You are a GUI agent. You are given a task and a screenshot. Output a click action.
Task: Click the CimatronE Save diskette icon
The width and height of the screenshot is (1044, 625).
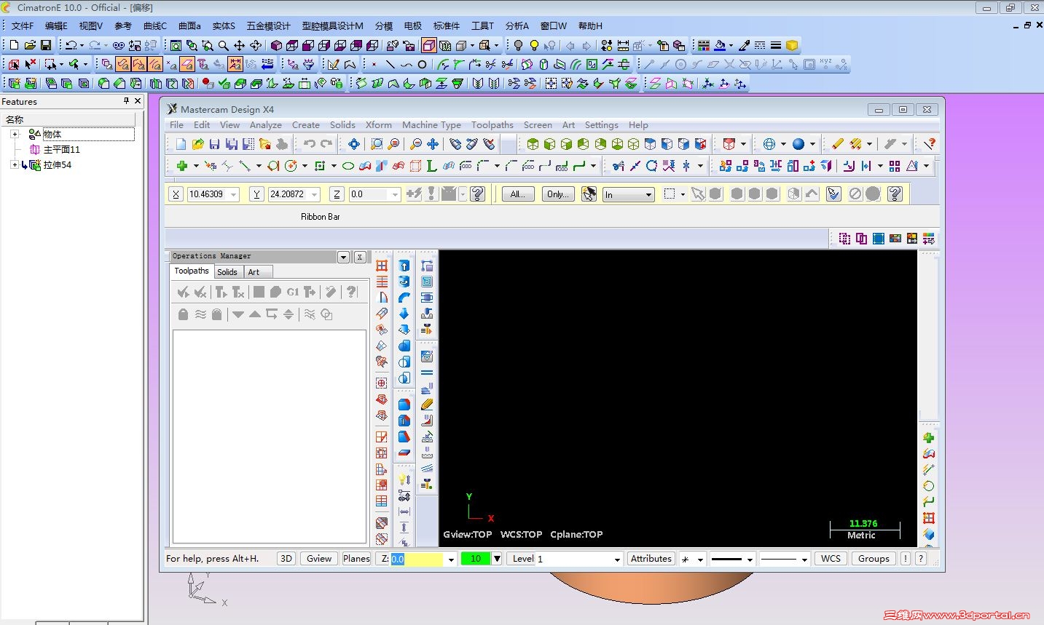[x=46, y=45]
